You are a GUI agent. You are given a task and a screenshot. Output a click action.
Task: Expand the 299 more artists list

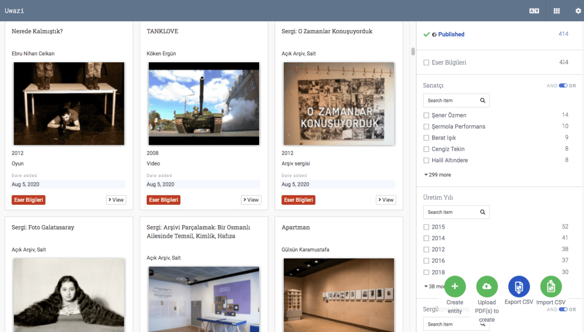(437, 175)
